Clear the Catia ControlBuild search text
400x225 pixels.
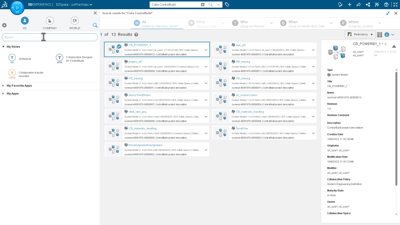pos(202,5)
